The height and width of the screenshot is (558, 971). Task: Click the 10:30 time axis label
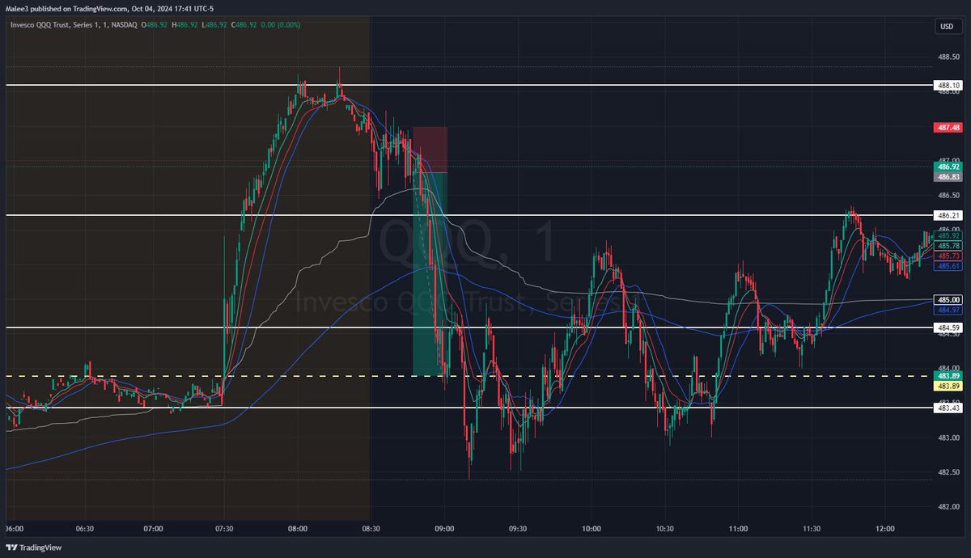[664, 528]
